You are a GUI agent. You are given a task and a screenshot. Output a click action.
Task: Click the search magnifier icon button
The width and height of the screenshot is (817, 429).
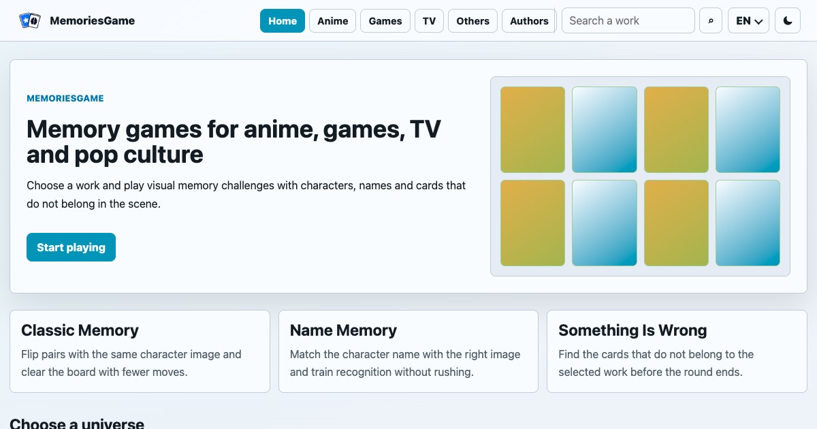click(711, 20)
